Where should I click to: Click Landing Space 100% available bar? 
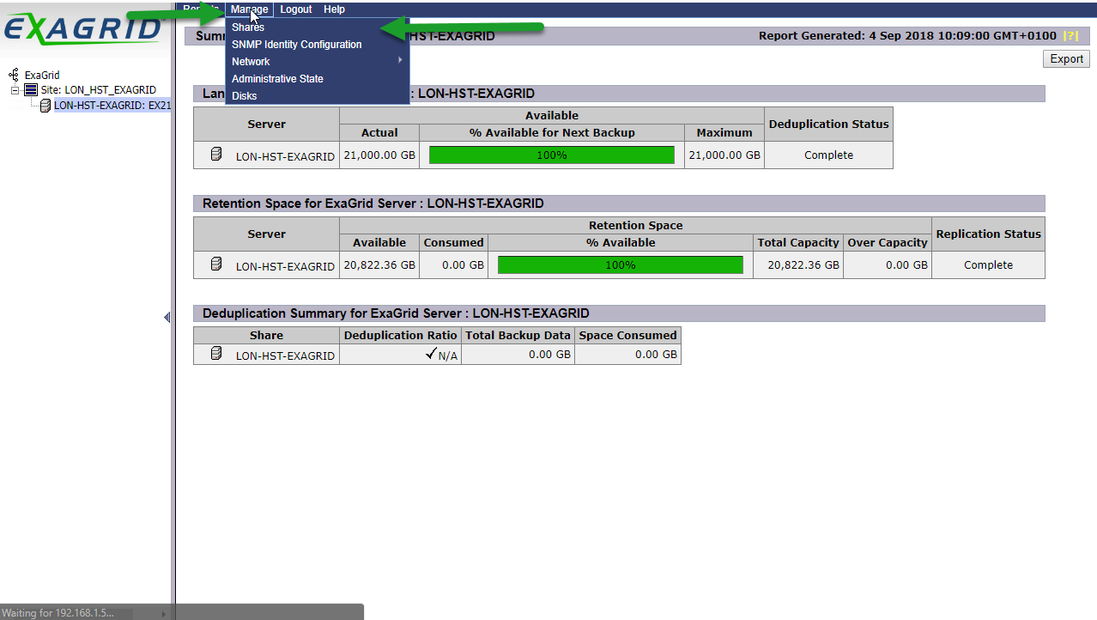(x=552, y=155)
